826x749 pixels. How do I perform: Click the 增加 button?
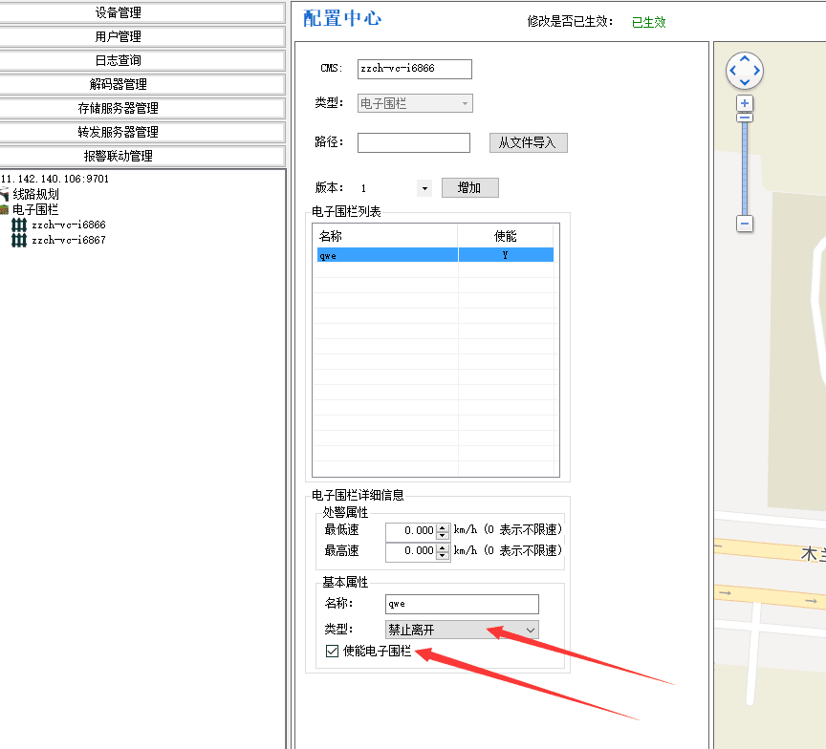tap(469, 188)
